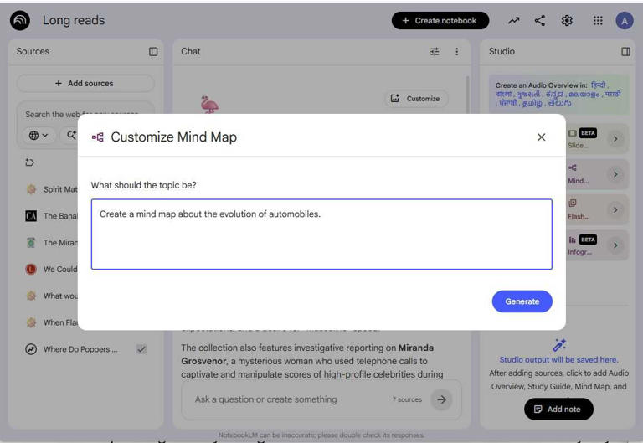Collapse the Studio panel icon

click(x=625, y=51)
